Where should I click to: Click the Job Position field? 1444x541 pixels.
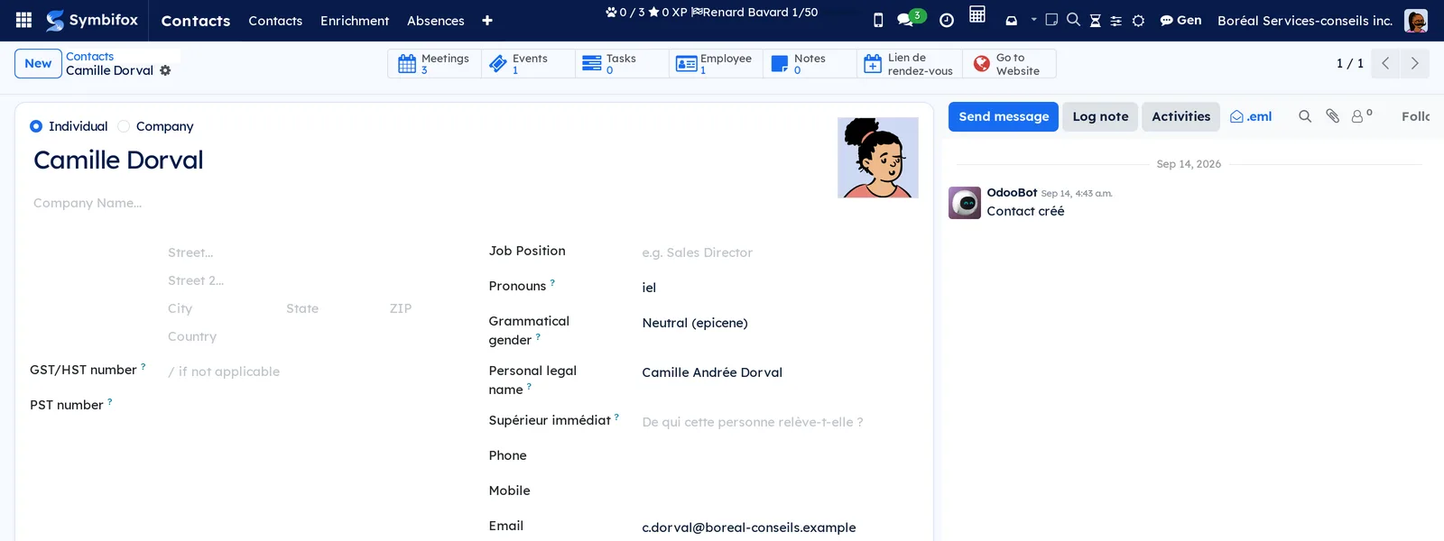coord(780,252)
